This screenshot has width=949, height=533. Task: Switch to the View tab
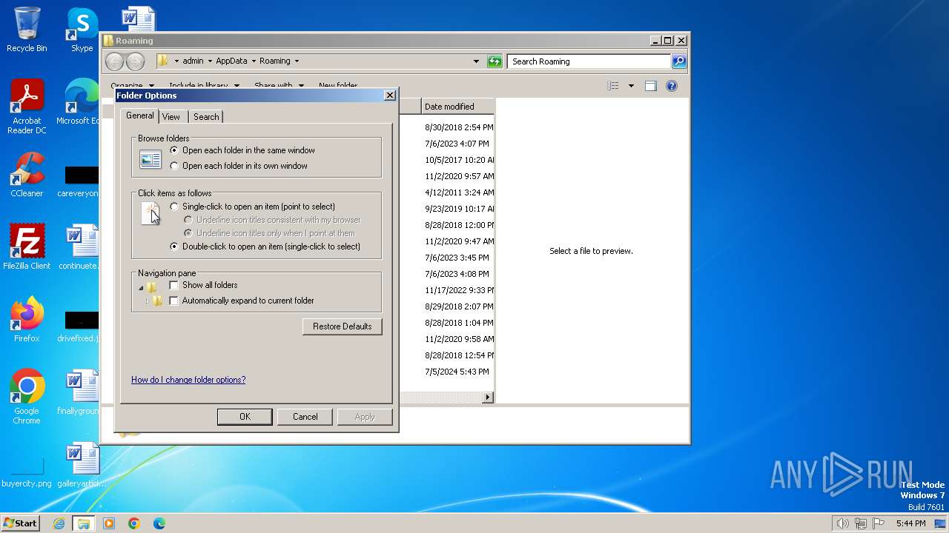(171, 117)
